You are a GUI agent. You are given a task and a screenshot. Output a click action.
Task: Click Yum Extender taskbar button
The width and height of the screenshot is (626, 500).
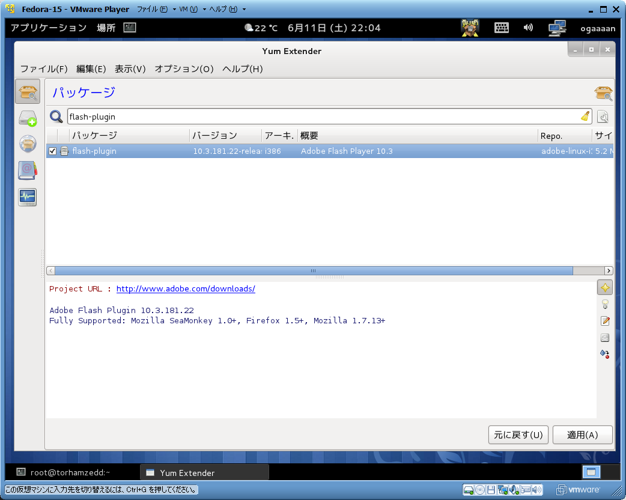[205, 472]
